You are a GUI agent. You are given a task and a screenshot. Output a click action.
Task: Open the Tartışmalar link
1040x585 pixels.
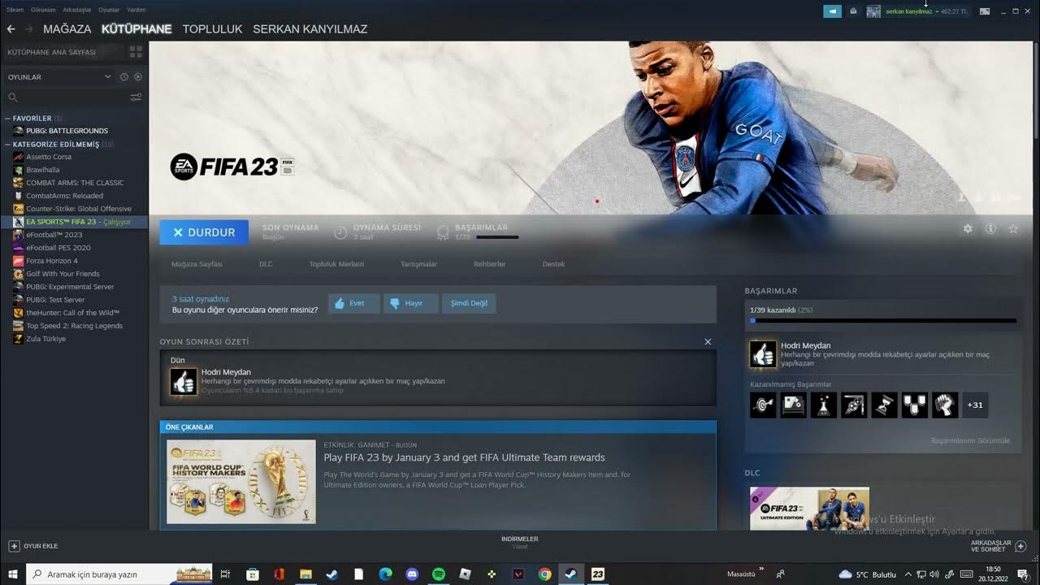point(418,264)
